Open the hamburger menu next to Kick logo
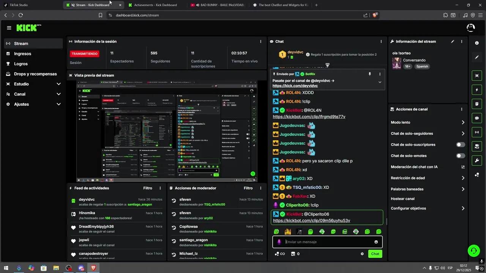The height and width of the screenshot is (273, 486). point(9,28)
